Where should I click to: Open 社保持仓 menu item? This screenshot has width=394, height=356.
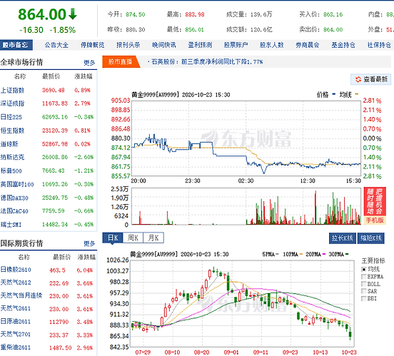tap(379, 45)
